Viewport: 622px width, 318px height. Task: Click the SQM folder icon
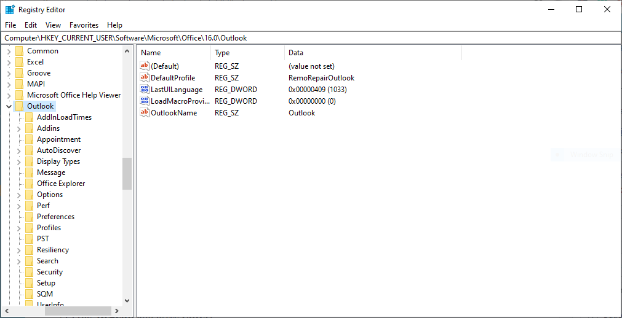tap(29, 294)
